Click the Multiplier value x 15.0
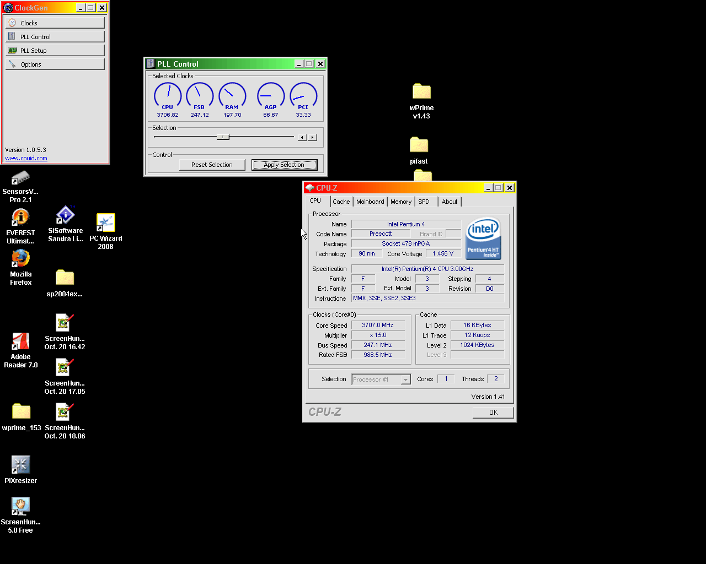The image size is (706, 564). [x=378, y=335]
